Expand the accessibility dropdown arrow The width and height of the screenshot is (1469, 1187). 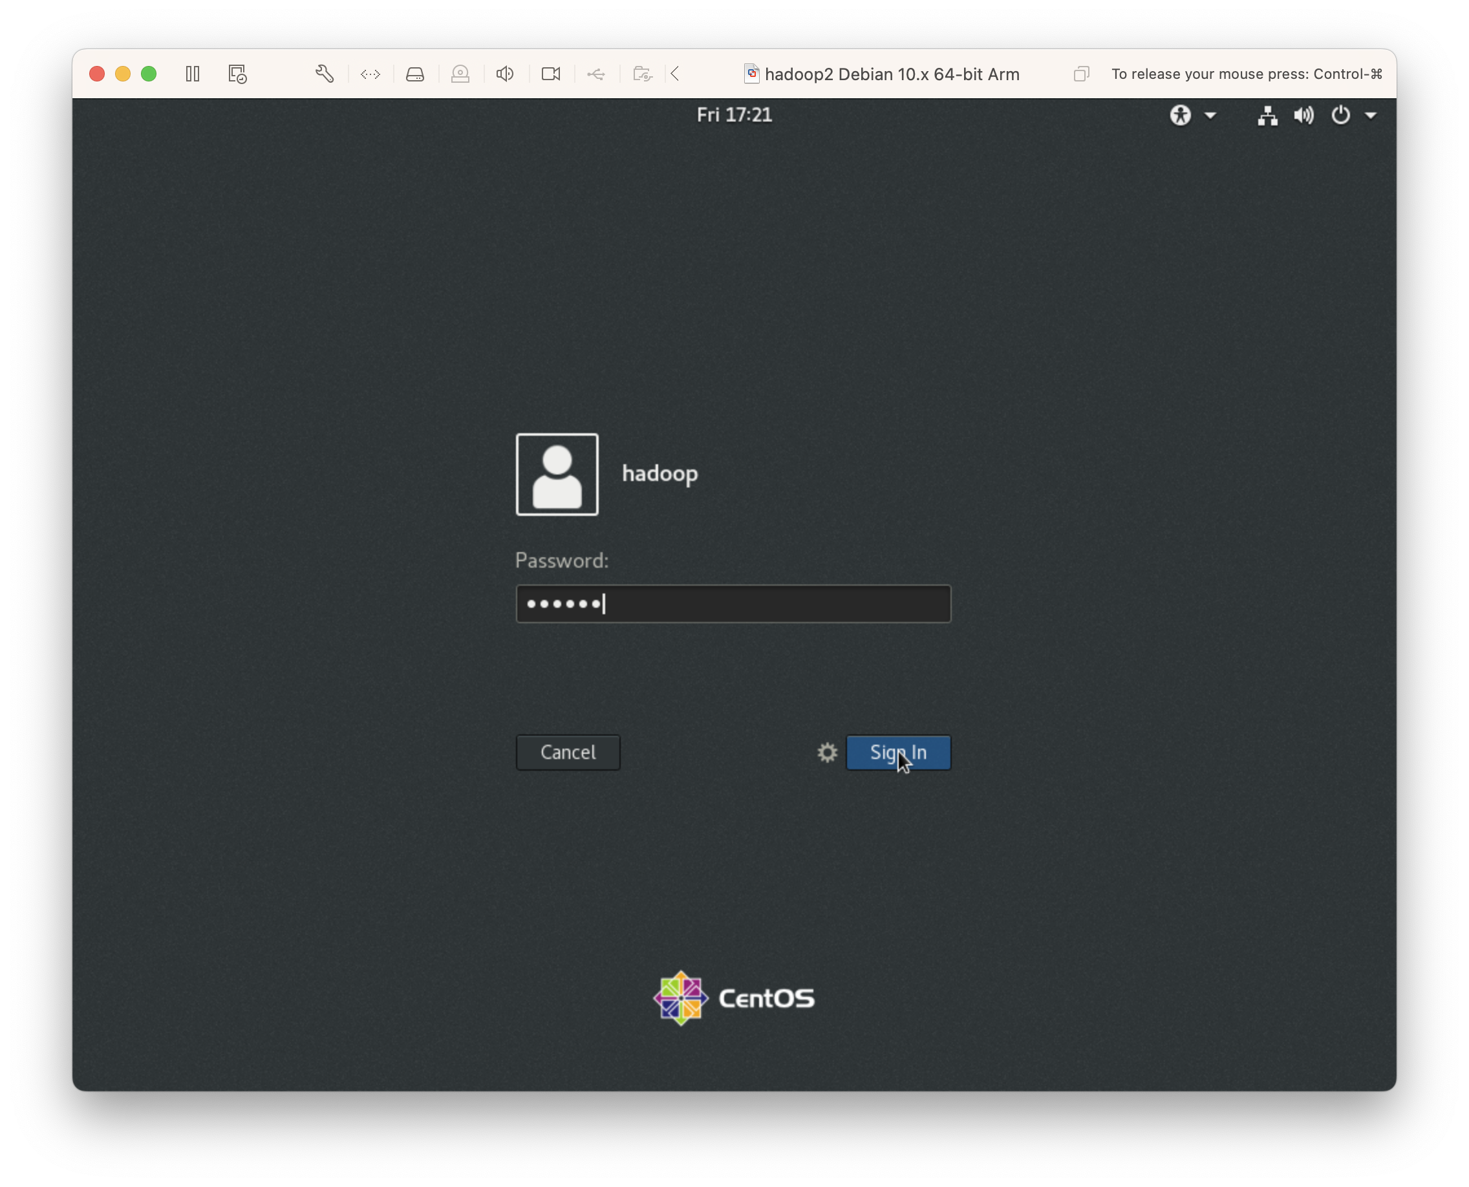tap(1210, 115)
